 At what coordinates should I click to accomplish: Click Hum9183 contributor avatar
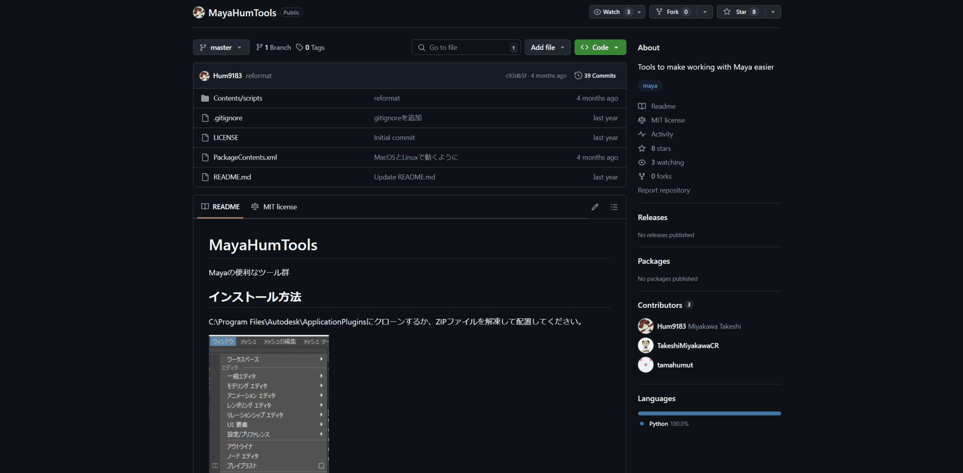coord(646,326)
